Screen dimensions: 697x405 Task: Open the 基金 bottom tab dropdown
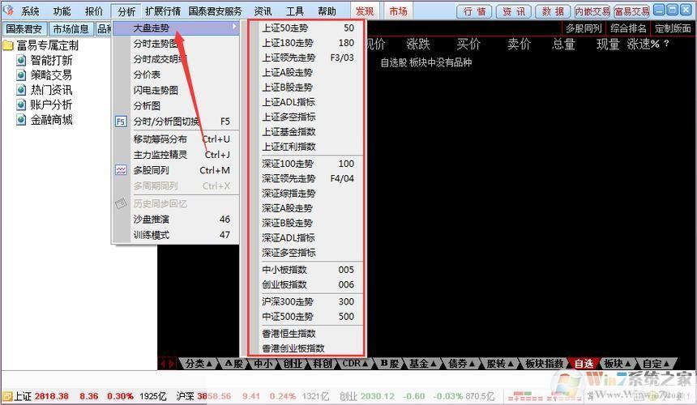[x=423, y=363]
